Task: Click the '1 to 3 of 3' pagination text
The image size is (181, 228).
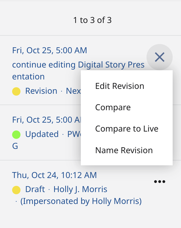Action: [92, 20]
